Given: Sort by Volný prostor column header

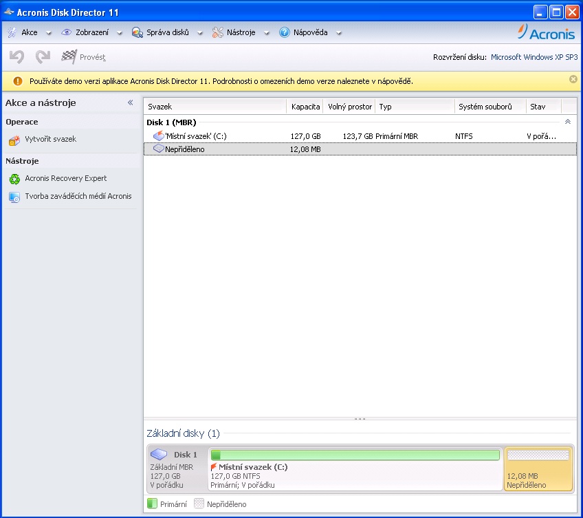Looking at the screenshot, I should (x=349, y=107).
